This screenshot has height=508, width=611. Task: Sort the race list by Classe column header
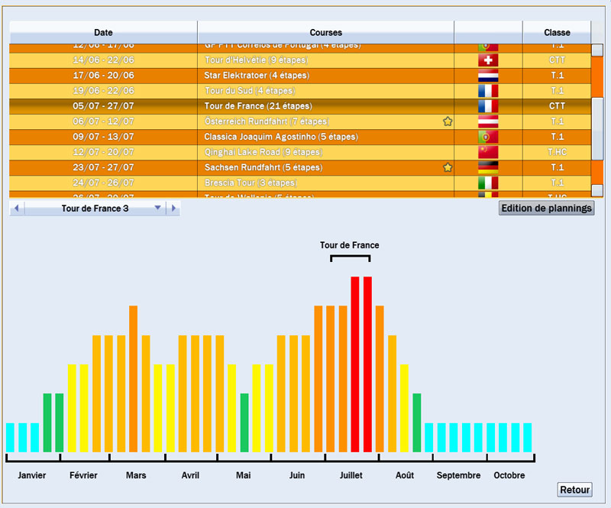coord(557,33)
